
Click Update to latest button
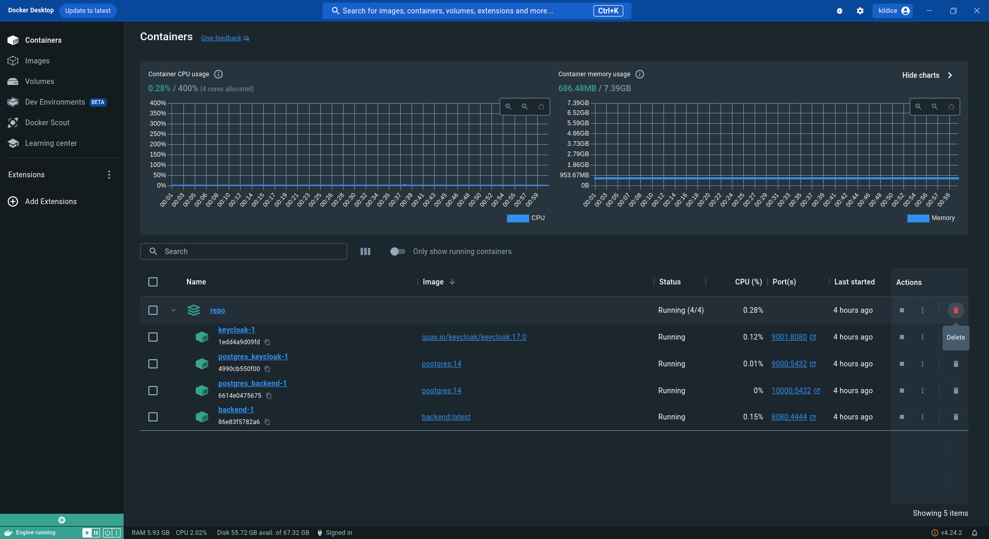(88, 11)
